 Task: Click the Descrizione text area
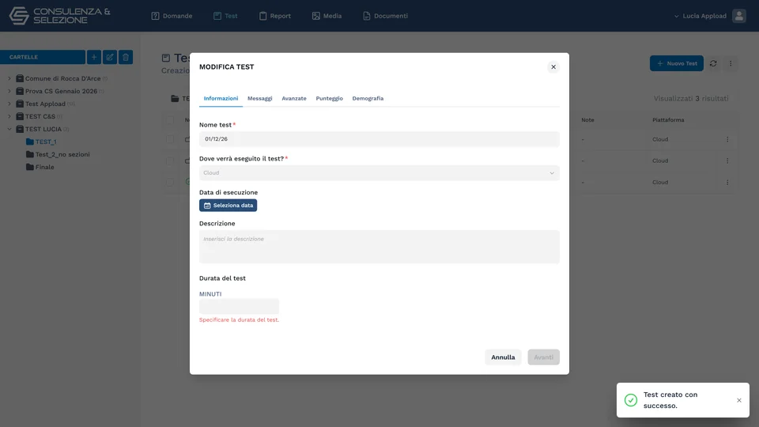coord(379,247)
